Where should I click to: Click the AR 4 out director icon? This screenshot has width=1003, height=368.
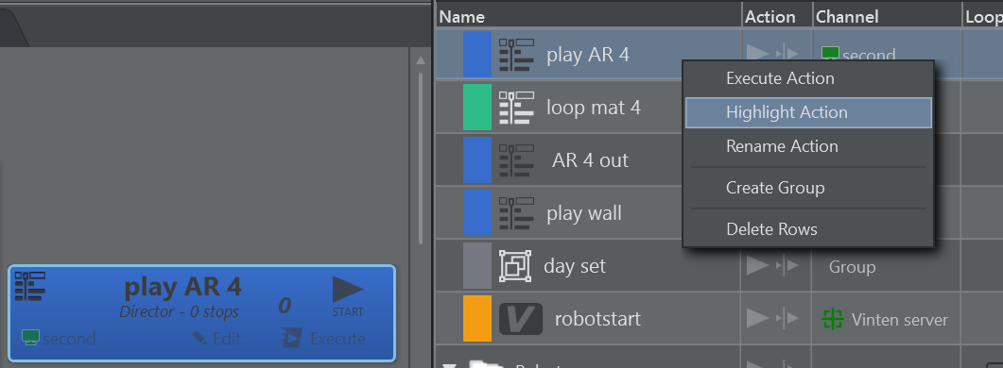(515, 159)
